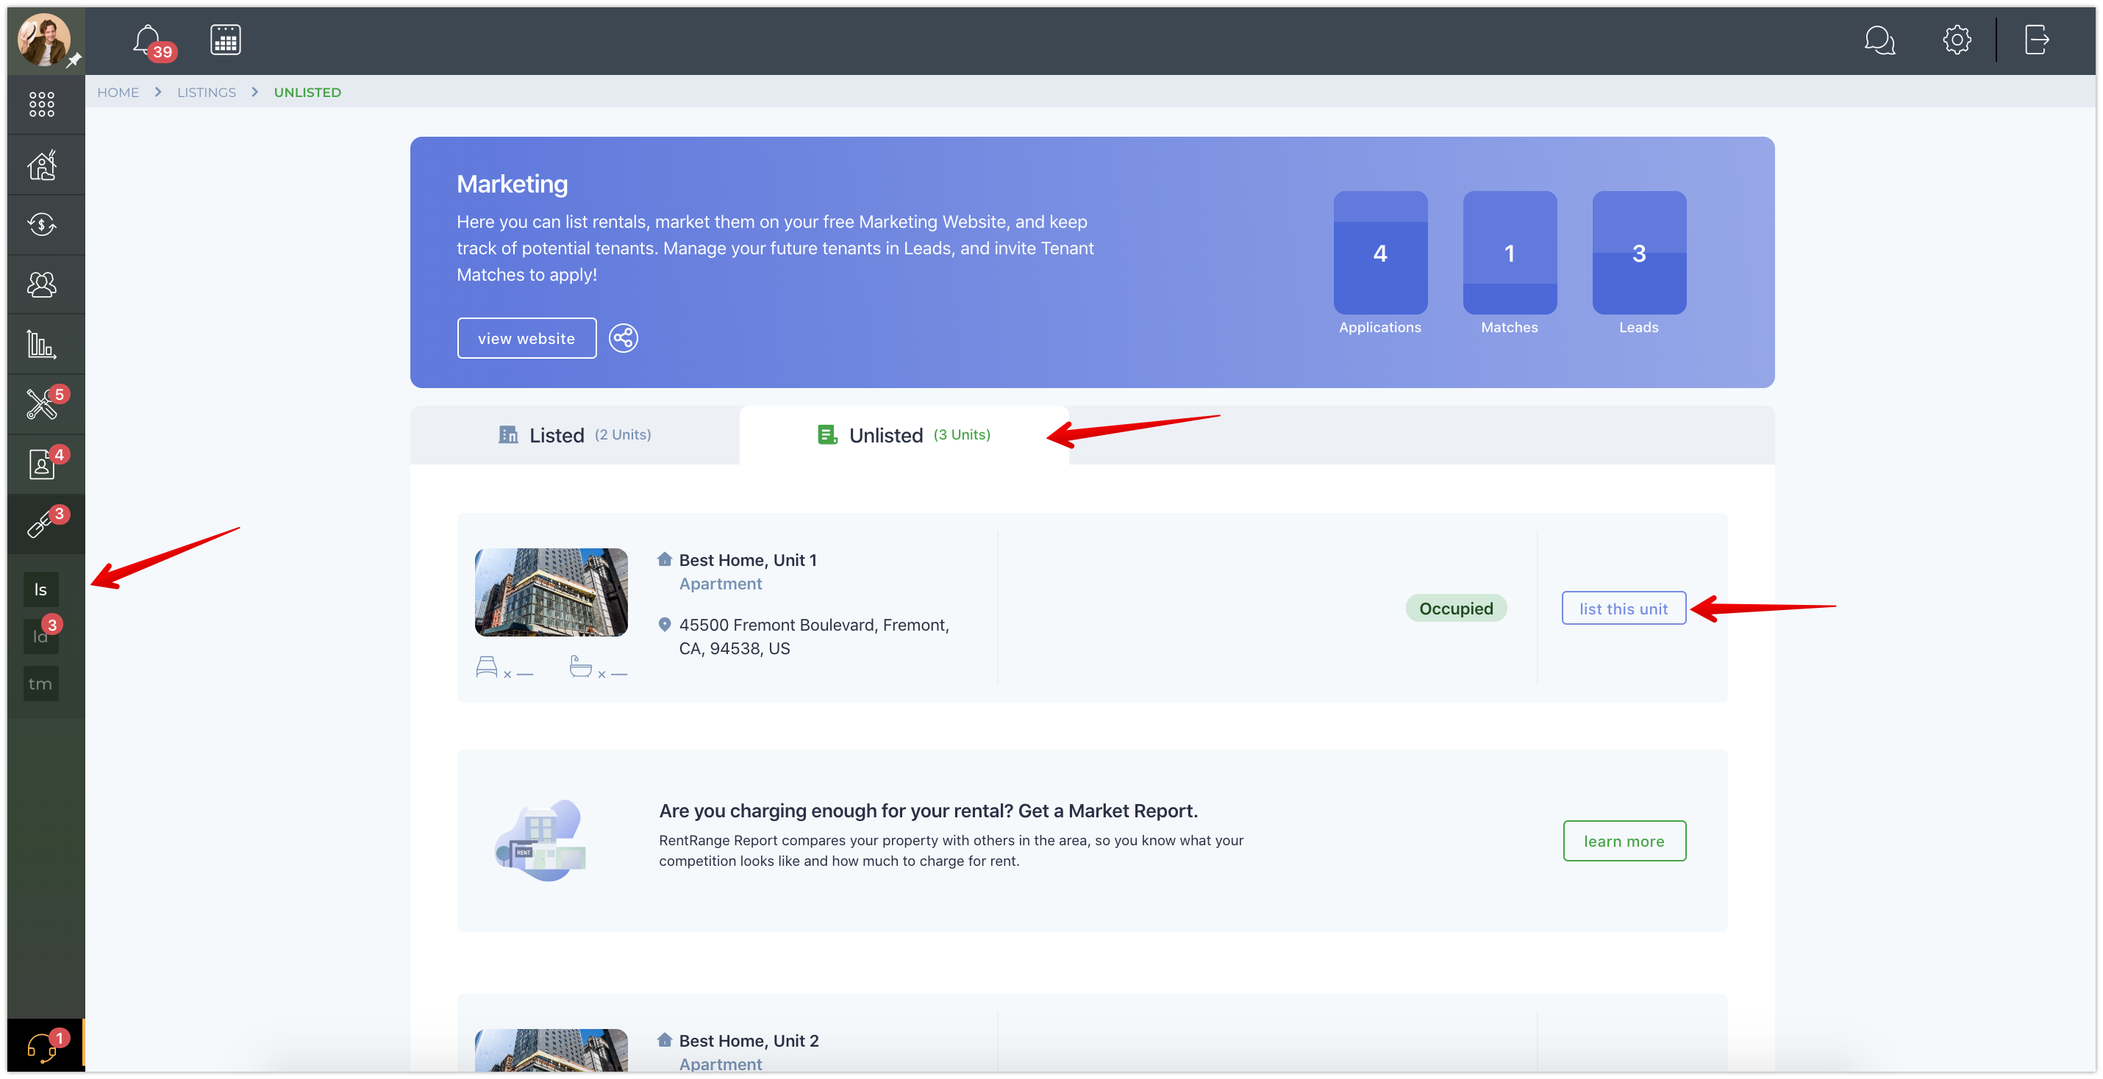Screen dimensions: 2103x1079
Task: Open the properties house icon in sidebar
Action: pyautogui.click(x=42, y=165)
